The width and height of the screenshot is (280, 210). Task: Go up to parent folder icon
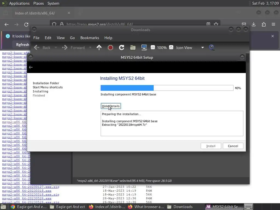pyautogui.click(x=99, y=48)
